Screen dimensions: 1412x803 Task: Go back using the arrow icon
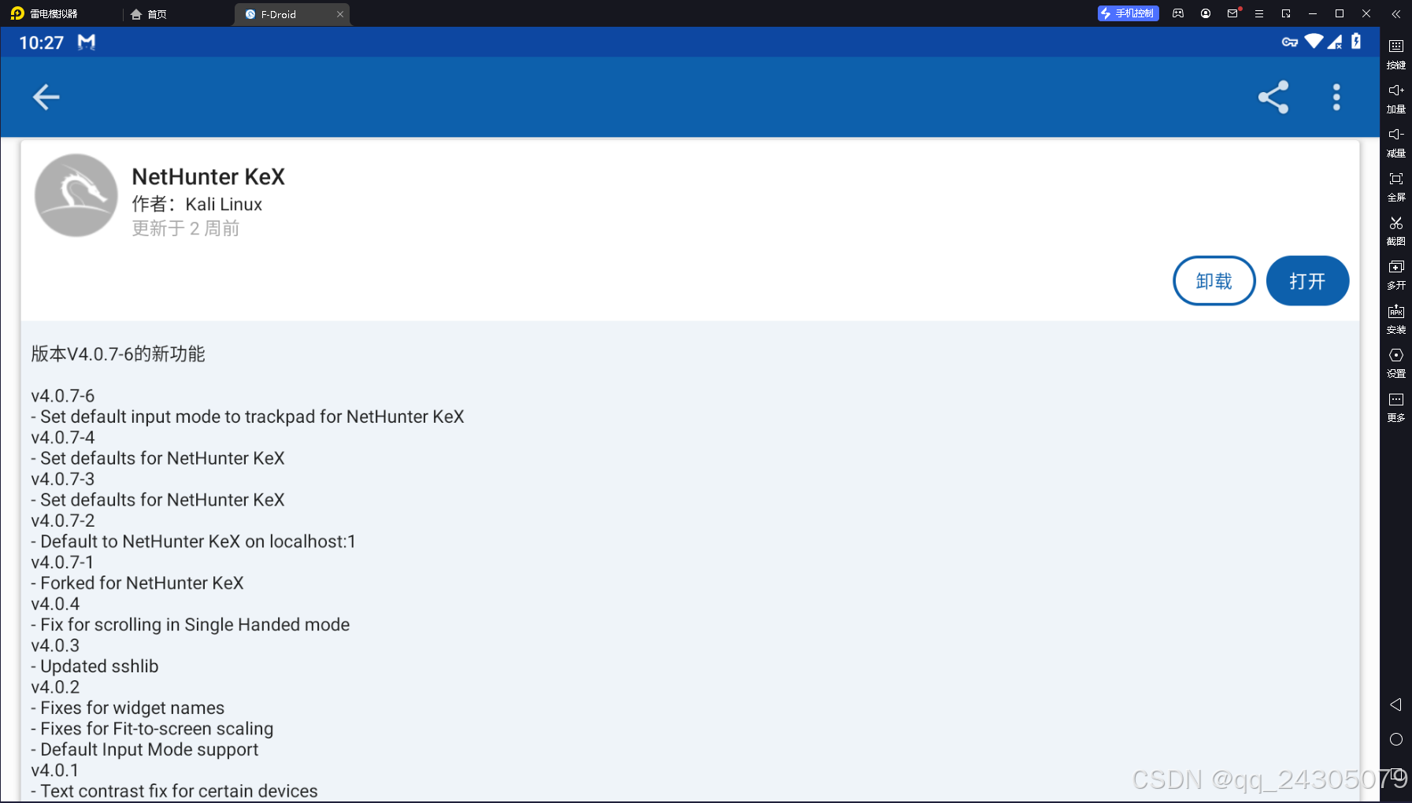46,97
